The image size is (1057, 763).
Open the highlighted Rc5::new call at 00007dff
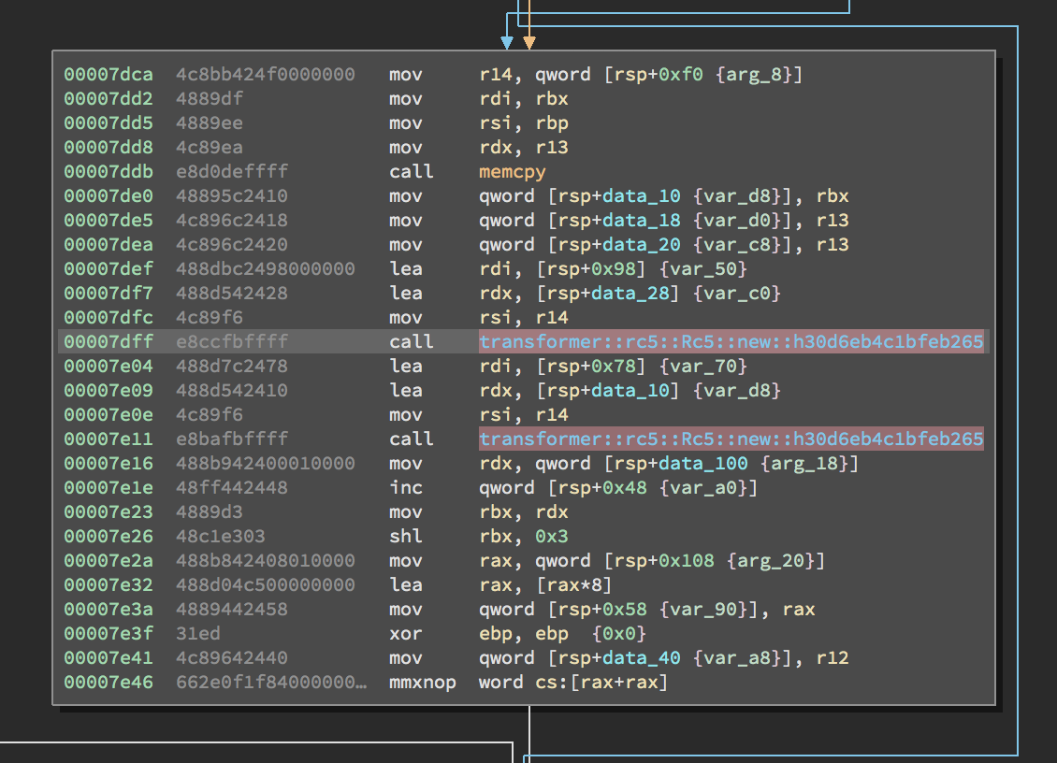[731, 342]
